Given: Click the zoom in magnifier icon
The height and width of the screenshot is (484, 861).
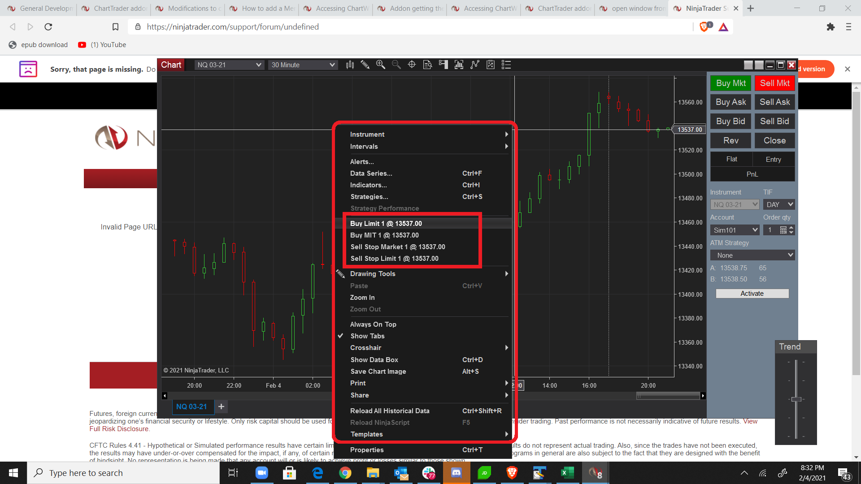Looking at the screenshot, I should pyautogui.click(x=381, y=65).
